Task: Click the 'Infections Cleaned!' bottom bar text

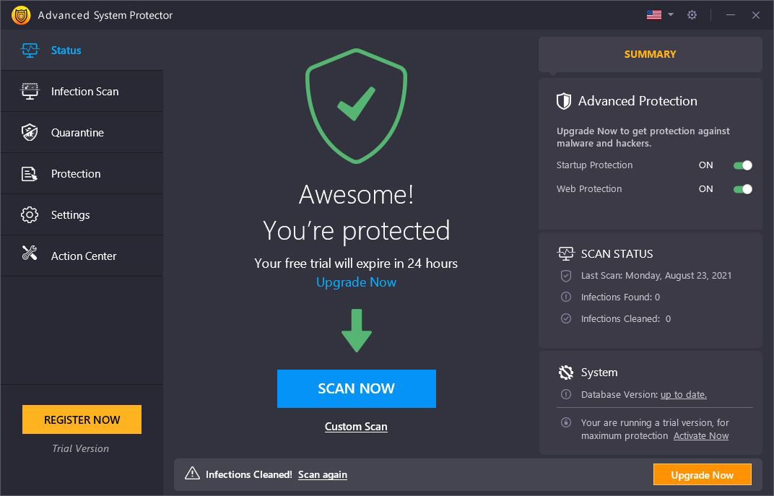Action: click(x=249, y=474)
